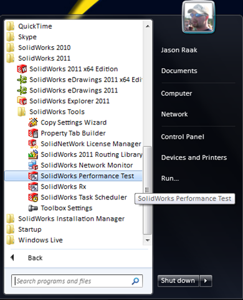Open Documents from the right pane
Screen dimensions: 243x300
179,71
